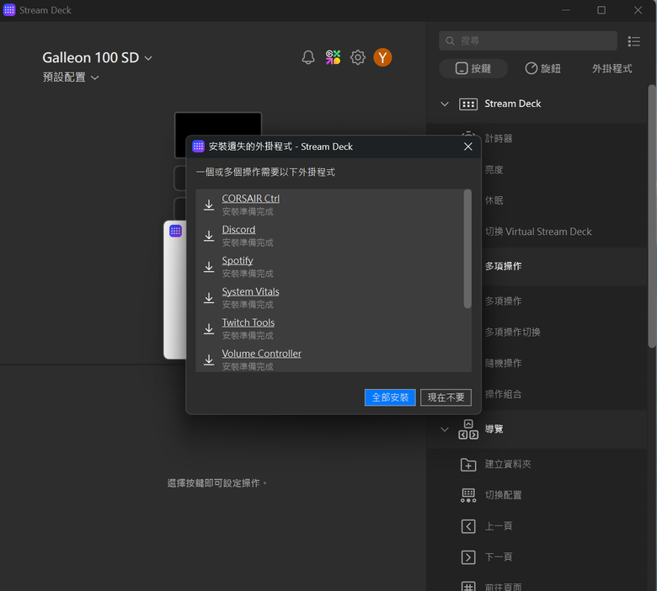Click the search magnifier icon

coord(450,40)
